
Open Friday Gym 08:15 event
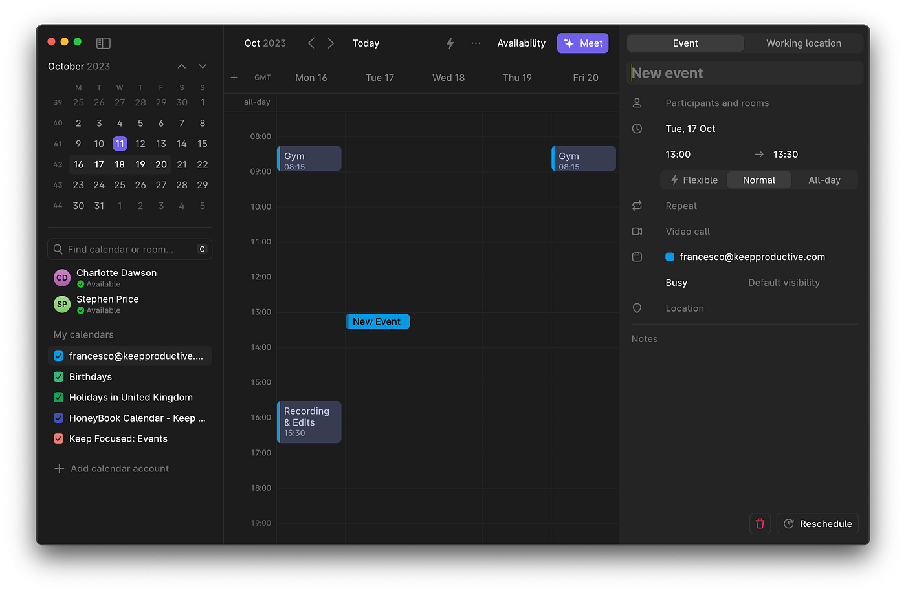tap(584, 158)
